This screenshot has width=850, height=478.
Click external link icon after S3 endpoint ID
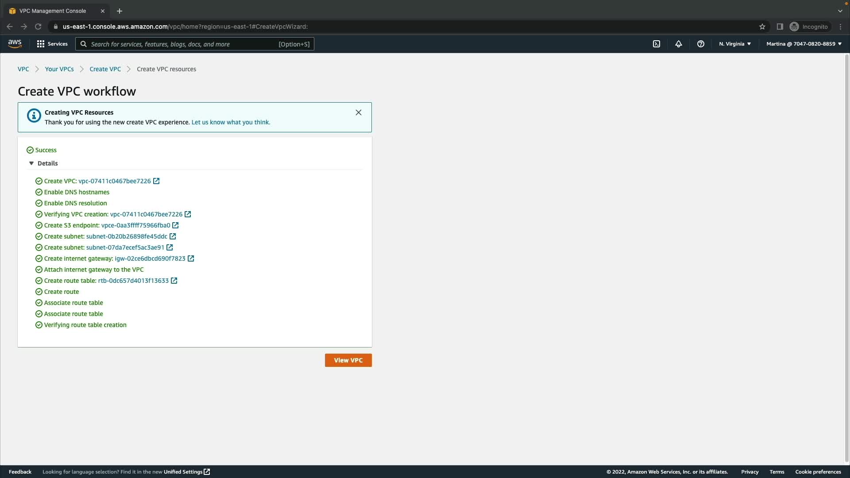coord(175,225)
